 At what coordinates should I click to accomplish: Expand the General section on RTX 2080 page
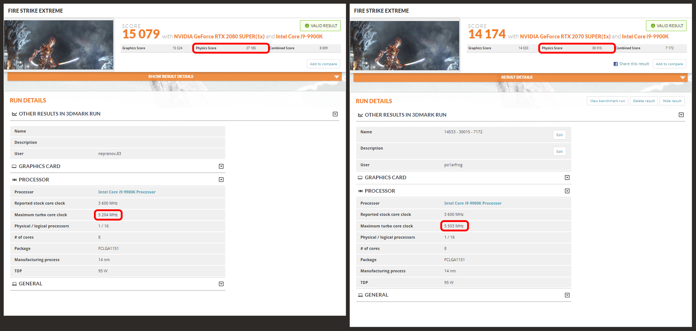point(221,284)
